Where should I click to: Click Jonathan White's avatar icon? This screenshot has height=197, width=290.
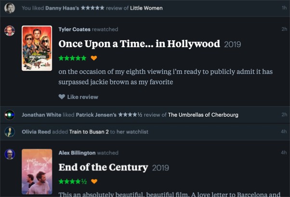(10, 115)
